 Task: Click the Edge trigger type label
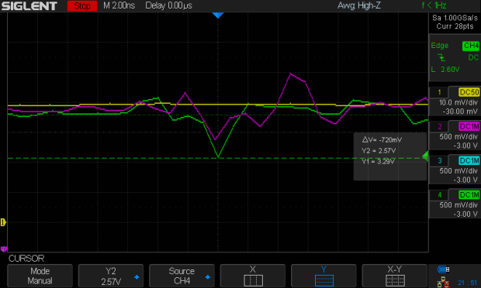click(439, 46)
